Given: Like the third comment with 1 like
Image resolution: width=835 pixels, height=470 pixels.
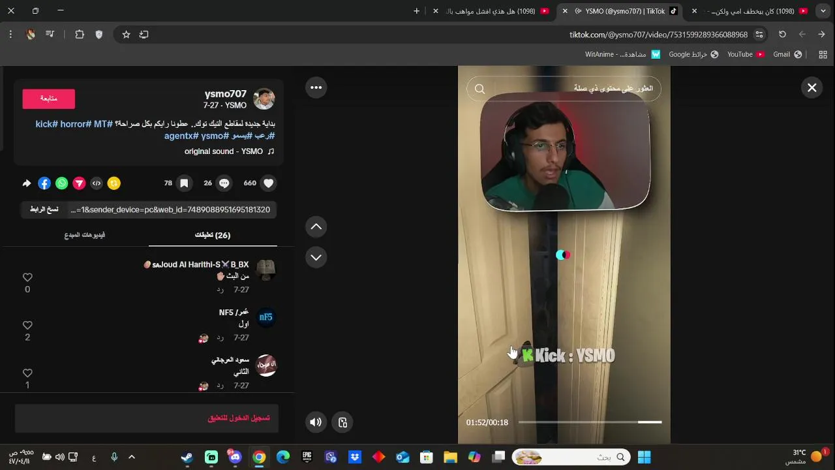Looking at the screenshot, I should (x=27, y=373).
